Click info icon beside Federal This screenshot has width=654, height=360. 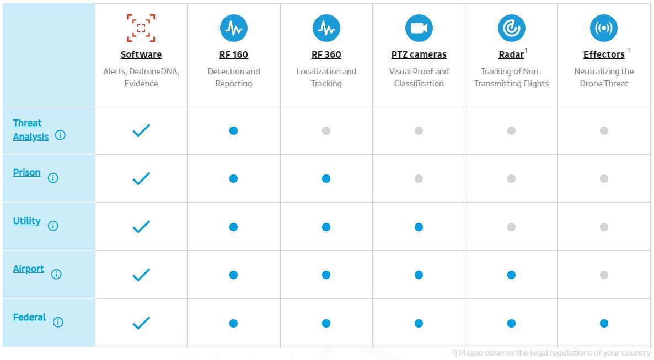coord(58,322)
